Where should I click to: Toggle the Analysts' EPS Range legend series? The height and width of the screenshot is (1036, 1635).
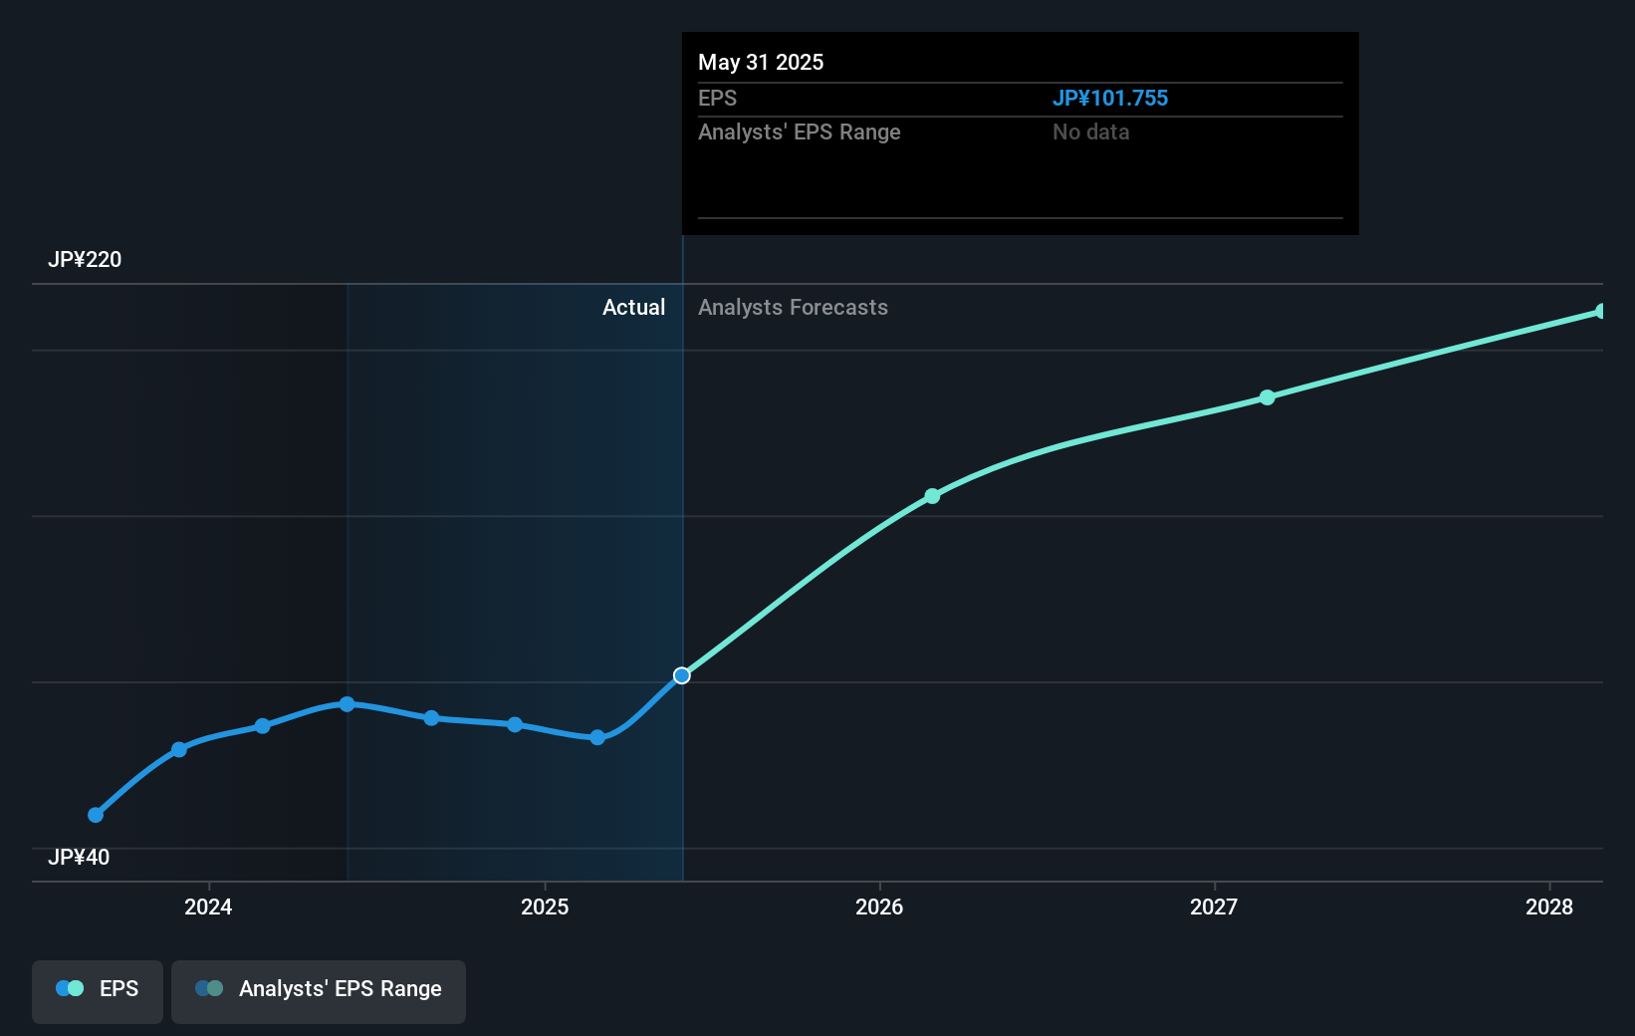[x=319, y=990]
